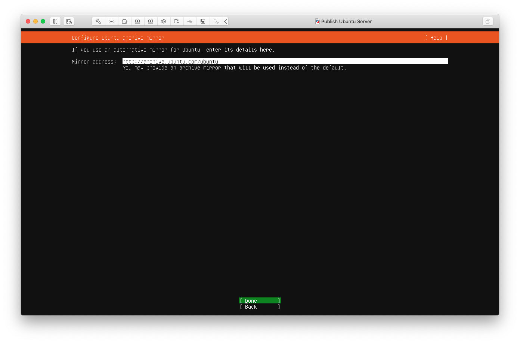Image resolution: width=520 pixels, height=343 pixels.
Task: Select the Done button
Action: pyautogui.click(x=260, y=301)
